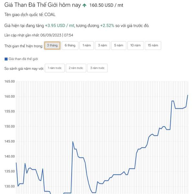Switch the chart to '6 tháng'

click(x=70, y=45)
